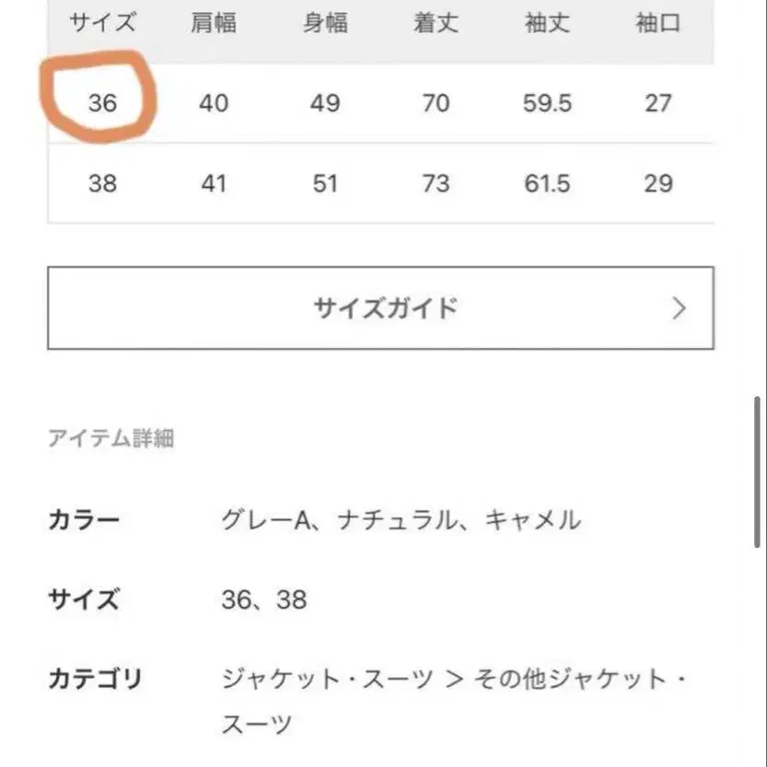Click the サイズ table header cell

(x=102, y=24)
